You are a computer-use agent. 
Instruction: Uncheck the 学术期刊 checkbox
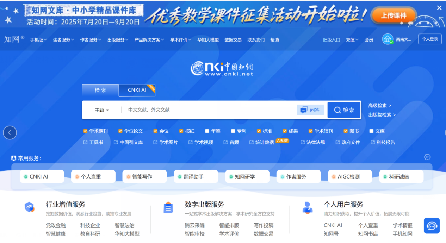pos(85,131)
